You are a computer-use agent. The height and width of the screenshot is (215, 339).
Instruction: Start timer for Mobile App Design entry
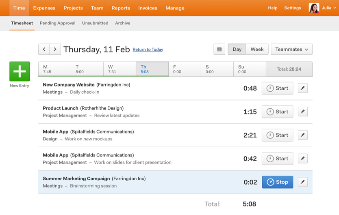(278, 135)
